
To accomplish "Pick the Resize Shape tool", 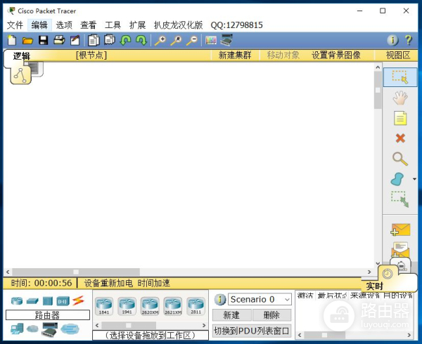I will click(x=400, y=199).
